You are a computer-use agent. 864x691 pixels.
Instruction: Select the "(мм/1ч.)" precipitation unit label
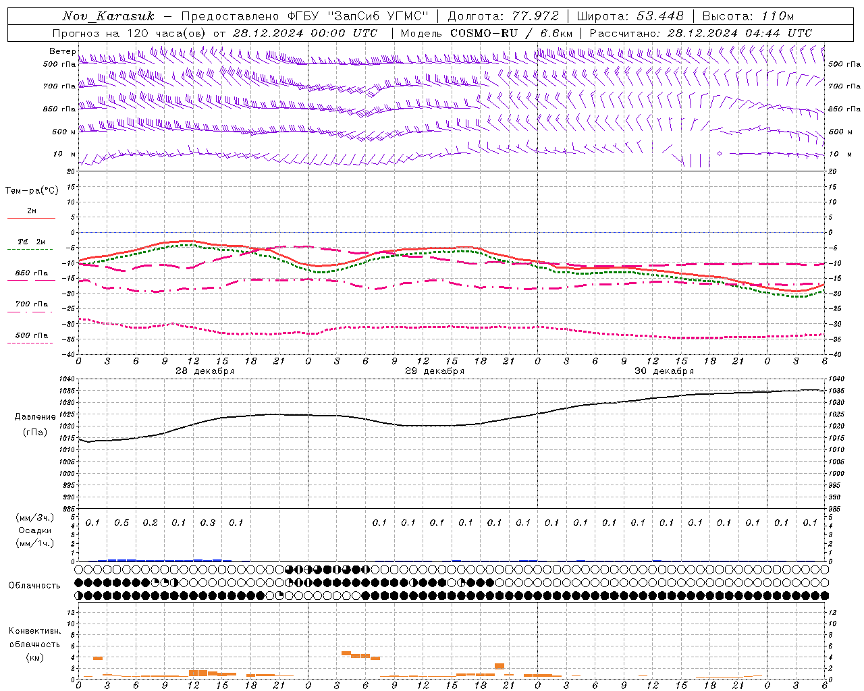coord(35,543)
